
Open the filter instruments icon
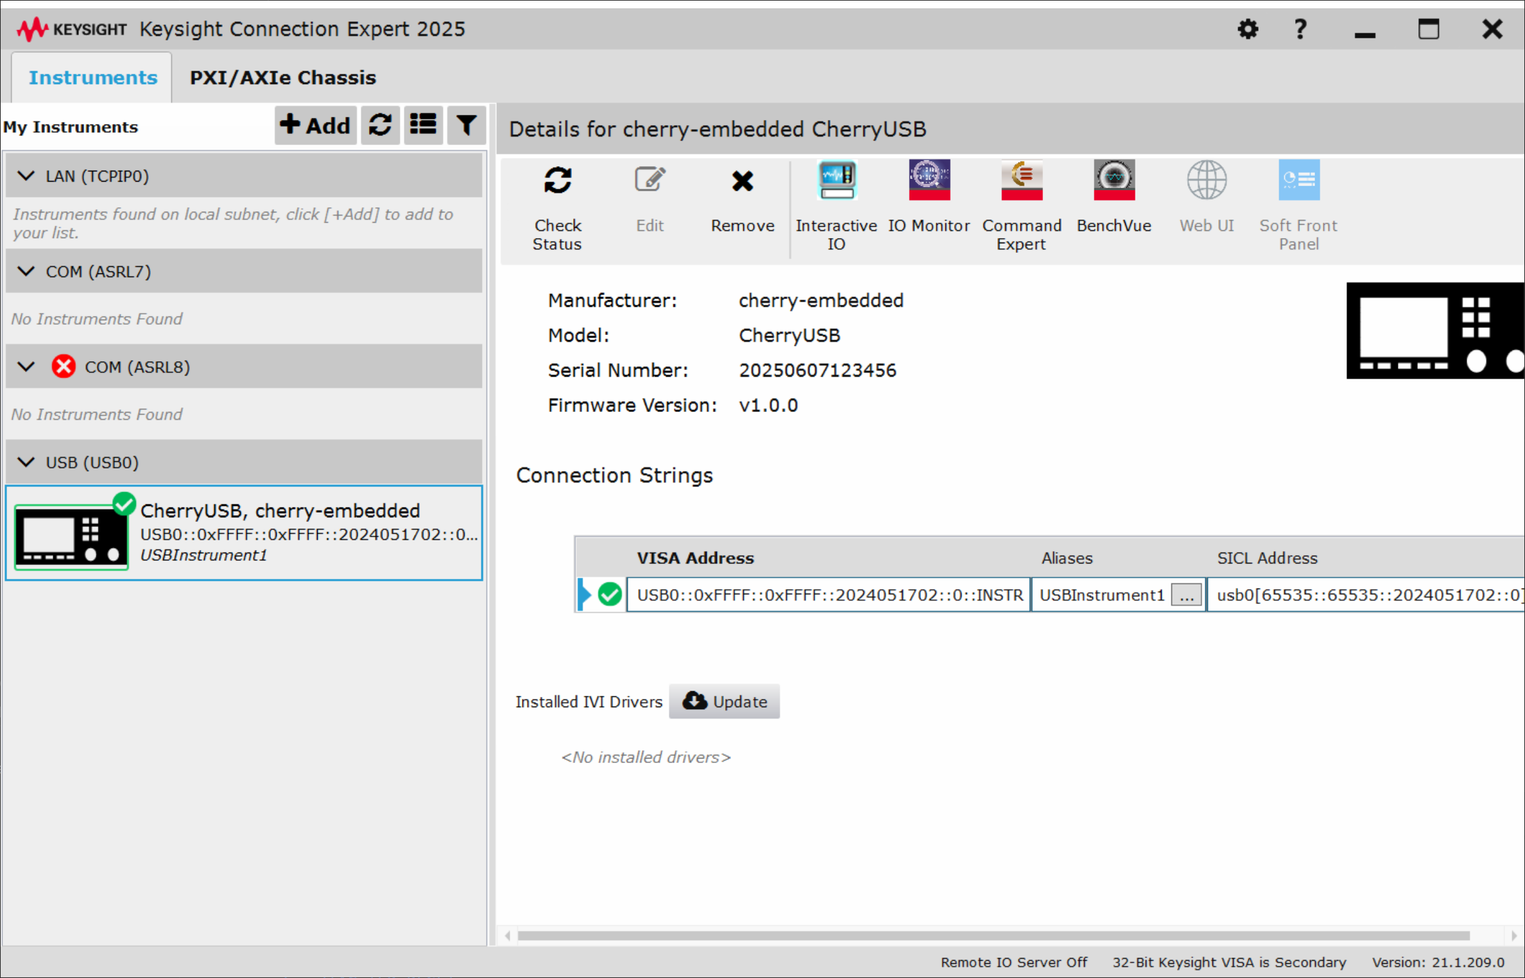466,125
